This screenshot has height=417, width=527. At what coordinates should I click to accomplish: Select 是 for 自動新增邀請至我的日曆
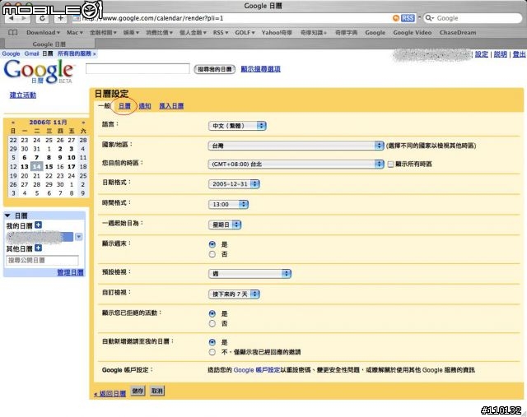pyautogui.click(x=212, y=342)
